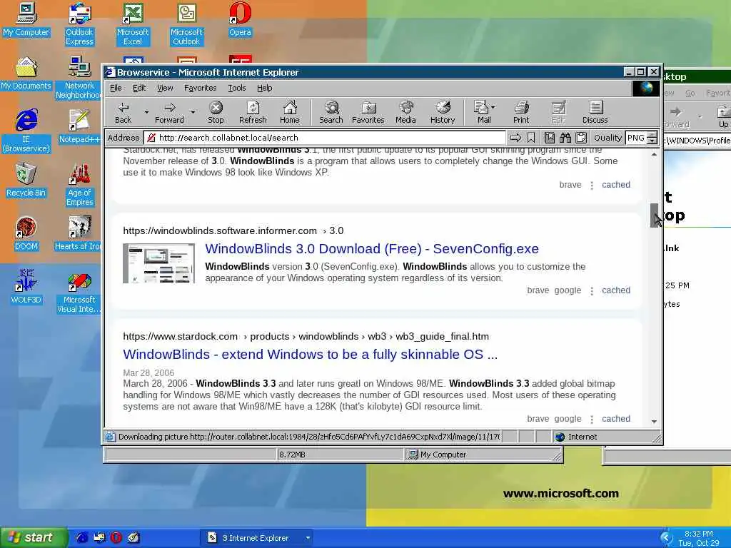This screenshot has width=731, height=548.
Task: Open the Opera desktop shortcut
Action: pos(240,19)
